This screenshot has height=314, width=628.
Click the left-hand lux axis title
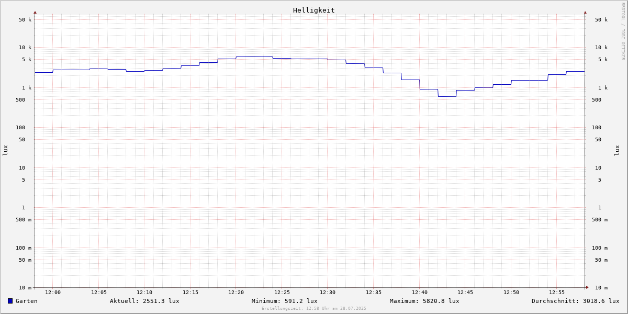point(5,150)
